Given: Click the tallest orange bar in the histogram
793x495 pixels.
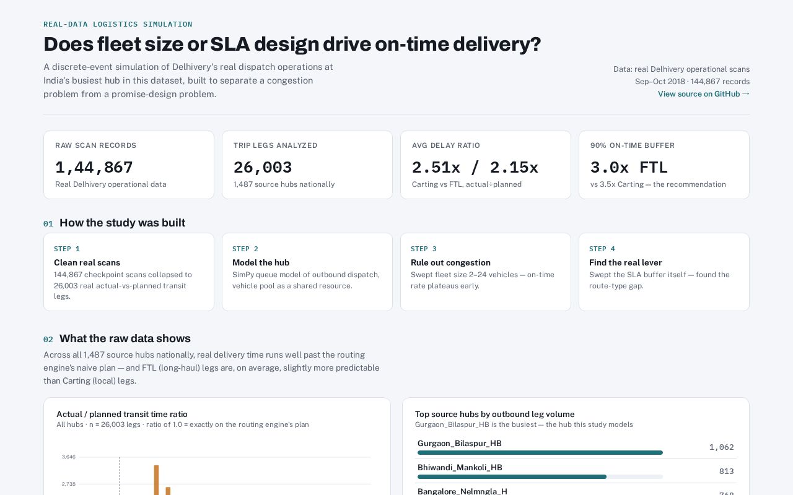Looking at the screenshot, I should point(157,480).
